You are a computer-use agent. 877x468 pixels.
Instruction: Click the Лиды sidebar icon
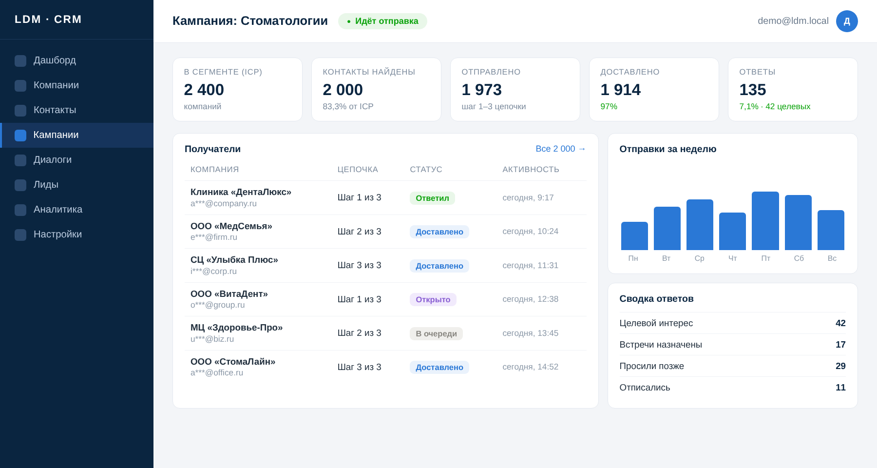point(20,185)
